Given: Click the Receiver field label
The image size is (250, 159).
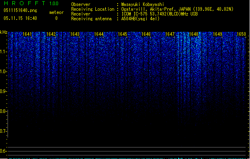Looking at the screenshot, I should pos(81,14).
